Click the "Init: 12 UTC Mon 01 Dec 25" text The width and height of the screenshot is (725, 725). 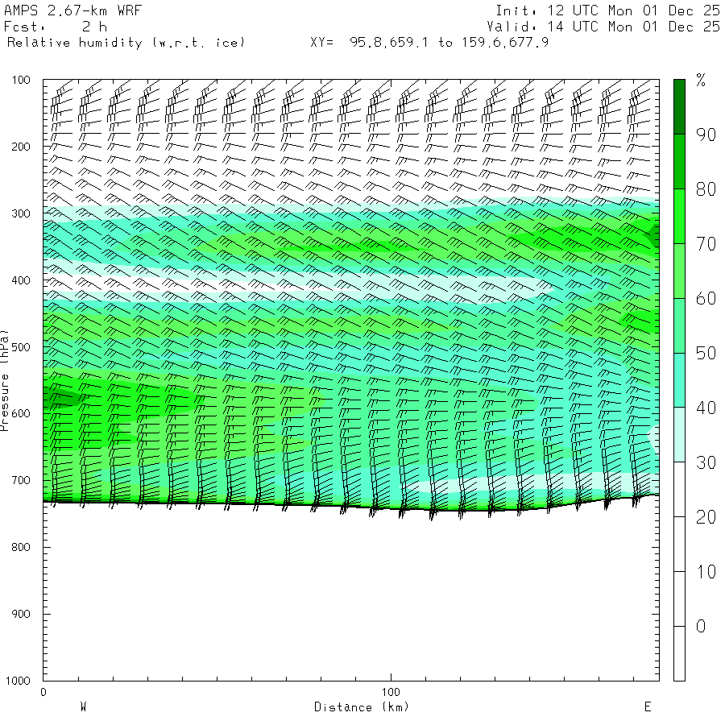[x=607, y=10]
